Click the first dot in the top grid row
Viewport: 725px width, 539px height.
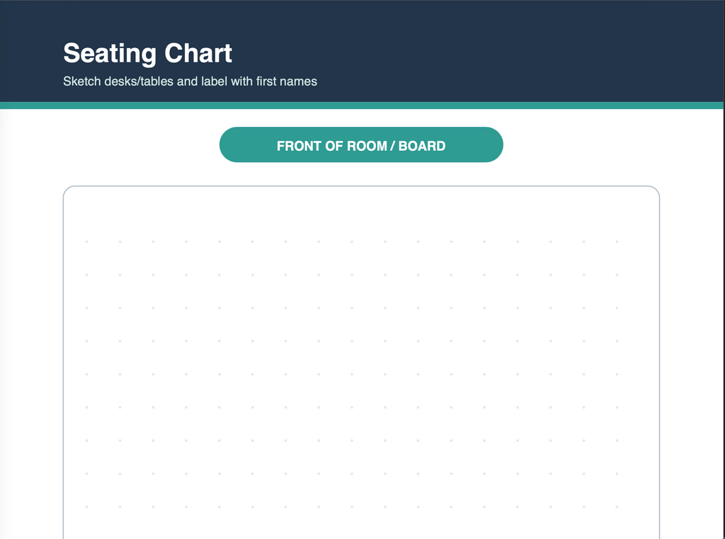[87, 242]
